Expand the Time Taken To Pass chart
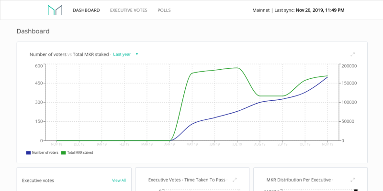The width and height of the screenshot is (383, 191). [x=235, y=180]
